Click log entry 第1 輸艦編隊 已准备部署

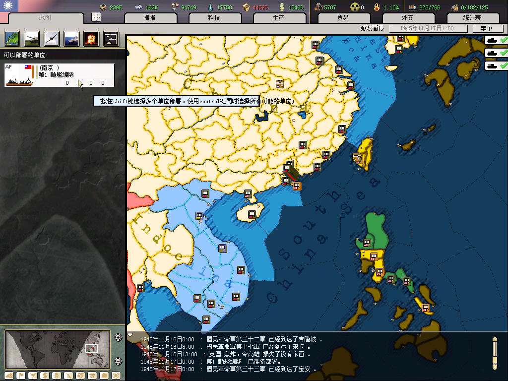pos(210,362)
